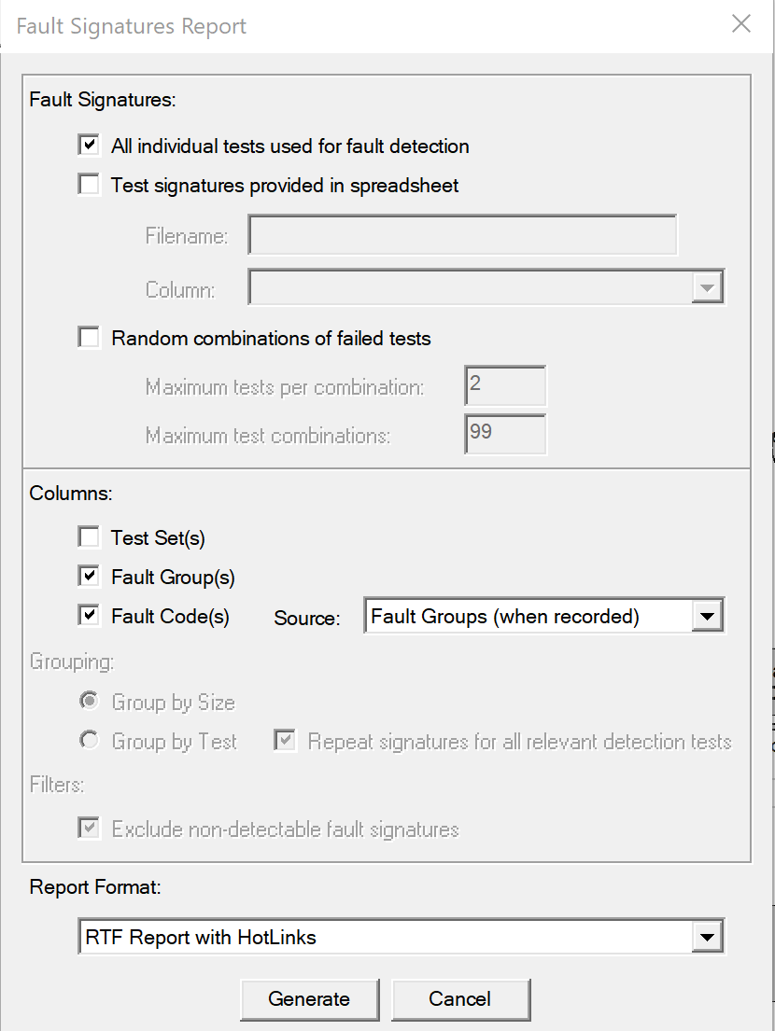
Task: Click the Generate button
Action: (x=309, y=998)
